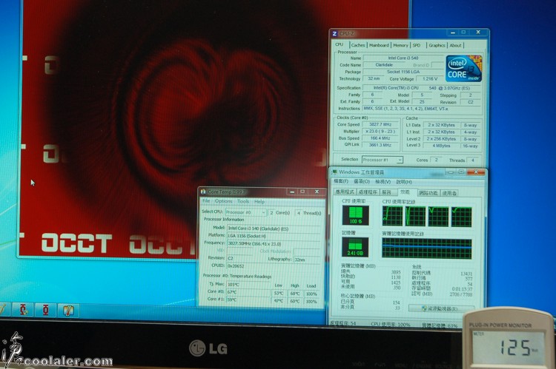Click the Core Speed value 3827.7 MHz

point(380,124)
